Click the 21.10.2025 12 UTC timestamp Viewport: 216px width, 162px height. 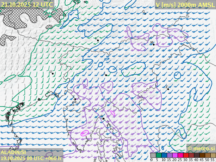point(27,4)
